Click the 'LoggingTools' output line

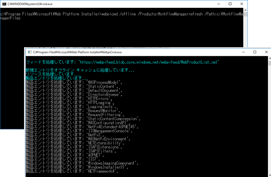[x=71, y=107]
